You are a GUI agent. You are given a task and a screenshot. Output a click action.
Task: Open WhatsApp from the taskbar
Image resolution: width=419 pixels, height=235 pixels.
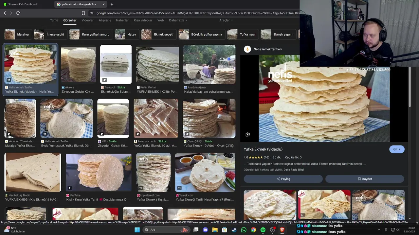[x=244, y=230]
